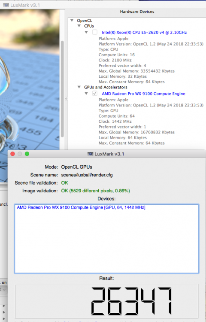Click the Hardware Devices panel header
Screen dimensions: 206x322
[137, 12]
